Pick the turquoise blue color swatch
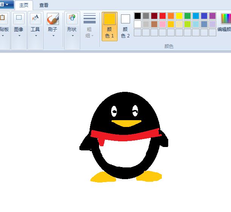The image size is (231, 212). point(196,16)
